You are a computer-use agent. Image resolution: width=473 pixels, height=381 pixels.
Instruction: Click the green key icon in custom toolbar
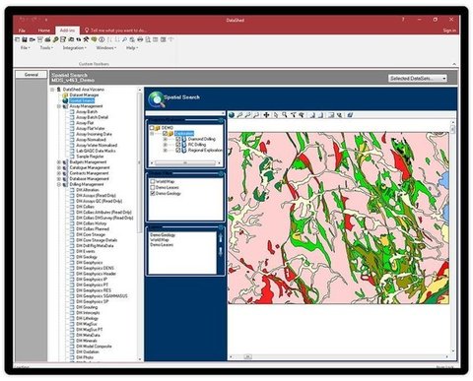[x=55, y=39]
